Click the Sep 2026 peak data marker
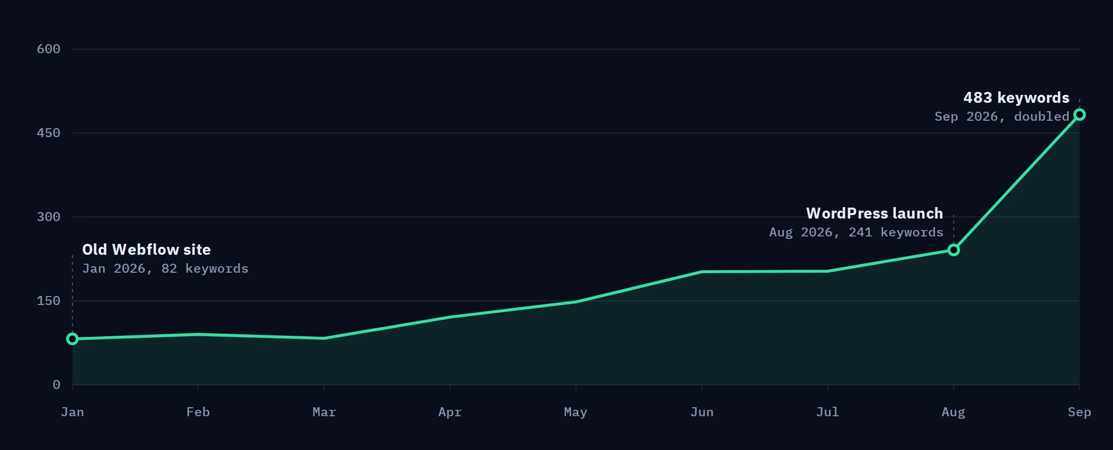Image resolution: width=1113 pixels, height=450 pixels. pyautogui.click(x=1079, y=115)
